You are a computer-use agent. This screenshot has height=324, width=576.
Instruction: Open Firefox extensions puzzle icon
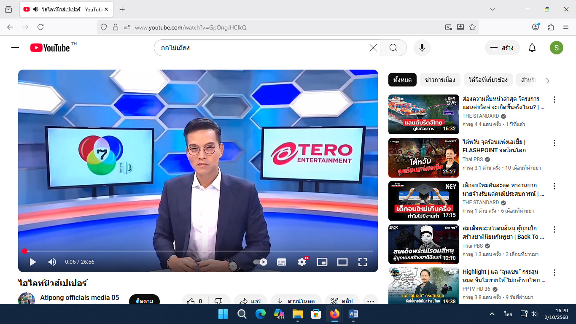(551, 27)
